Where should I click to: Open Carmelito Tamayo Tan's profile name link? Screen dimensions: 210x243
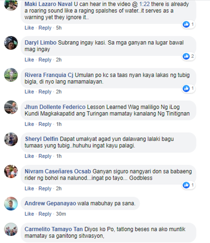pos(54,229)
